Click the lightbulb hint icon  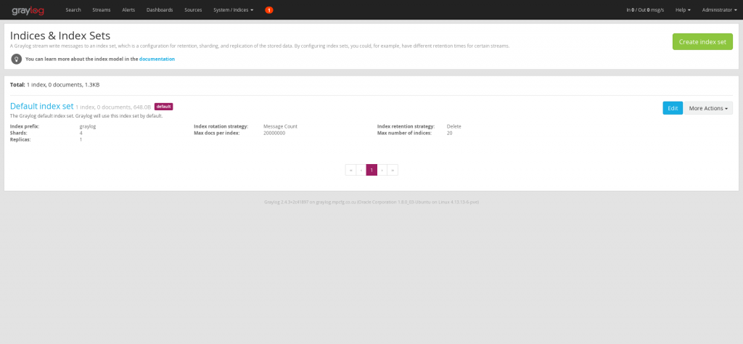[x=17, y=60]
